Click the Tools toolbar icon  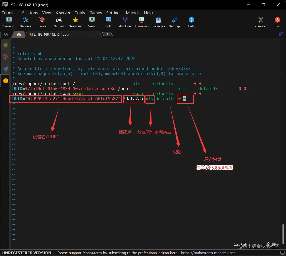(42, 22)
